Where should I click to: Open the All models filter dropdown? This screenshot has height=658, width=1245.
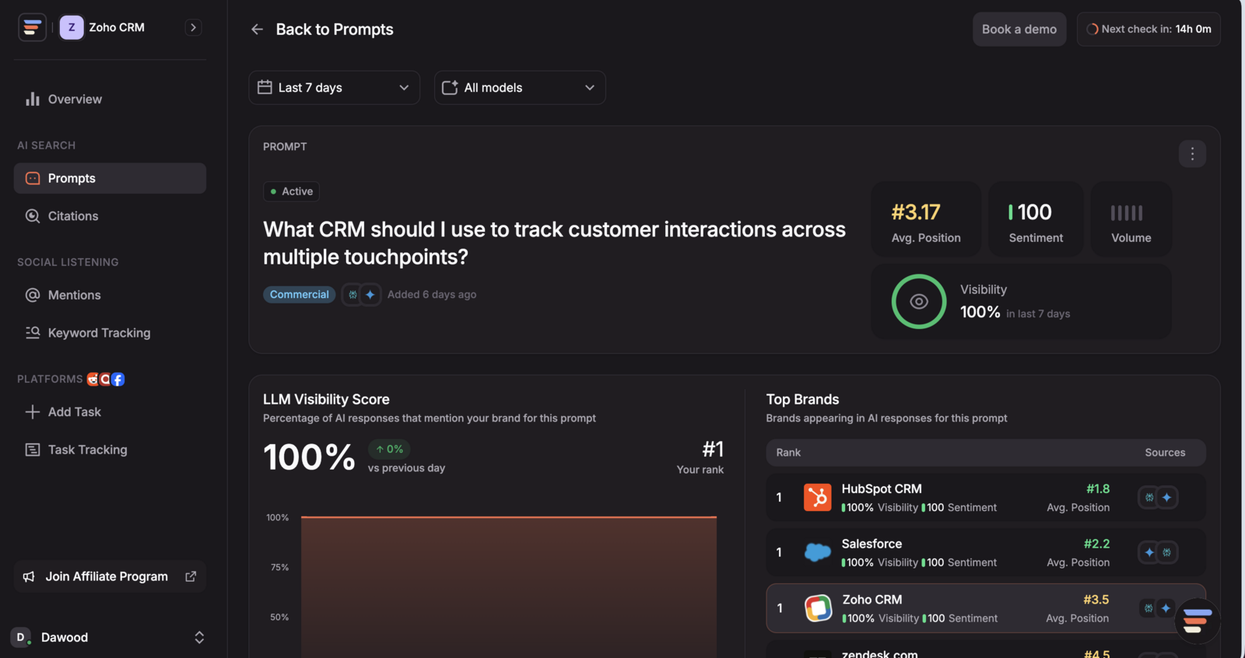(520, 88)
